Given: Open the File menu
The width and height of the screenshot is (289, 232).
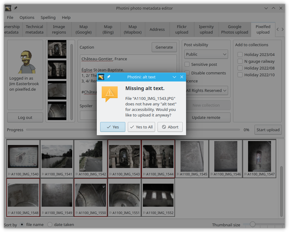Looking at the screenshot, I should tap(10, 17).
